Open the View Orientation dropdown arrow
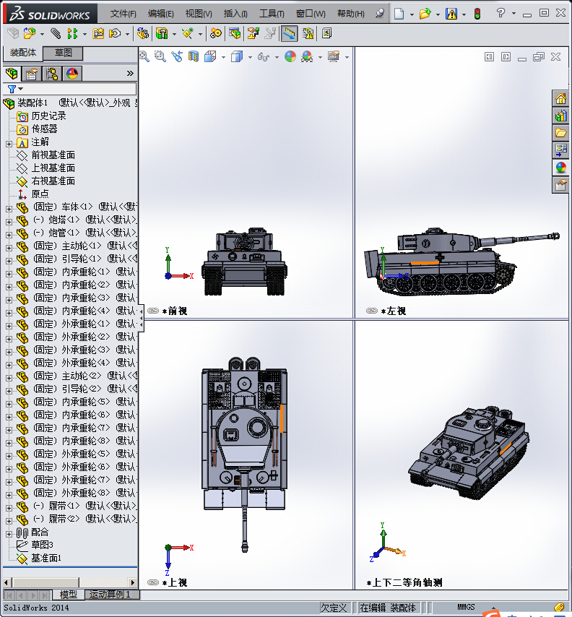Image resolution: width=572 pixels, height=617 pixels. coord(223,58)
